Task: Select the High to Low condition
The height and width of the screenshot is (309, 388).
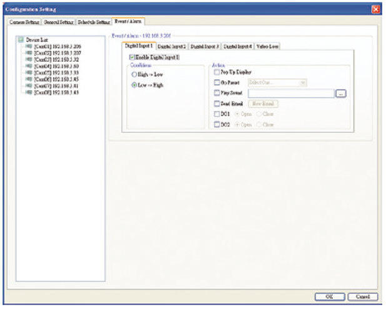Action: click(133, 74)
